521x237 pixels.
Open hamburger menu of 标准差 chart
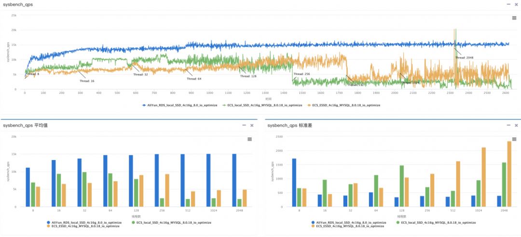click(515, 139)
